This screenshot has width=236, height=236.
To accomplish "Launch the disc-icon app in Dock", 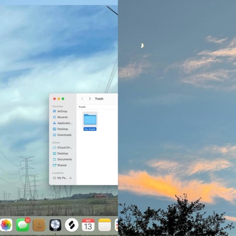I will pos(55,225).
